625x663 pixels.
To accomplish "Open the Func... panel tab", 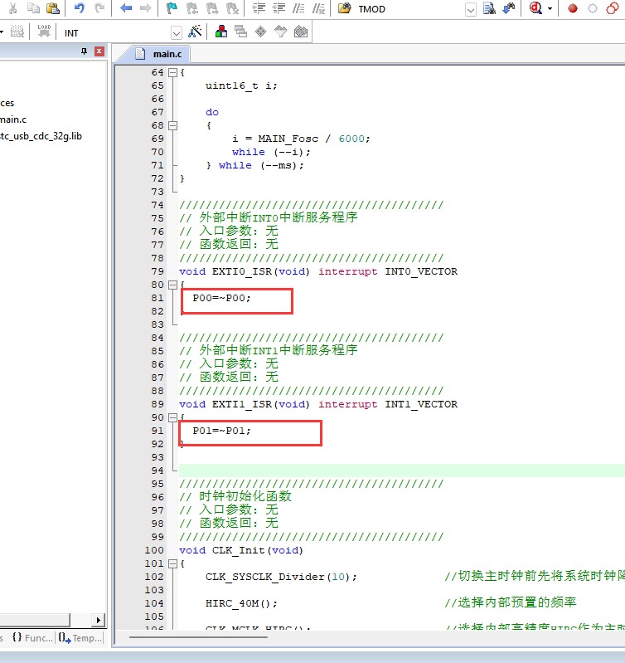I will pyautogui.click(x=32, y=637).
